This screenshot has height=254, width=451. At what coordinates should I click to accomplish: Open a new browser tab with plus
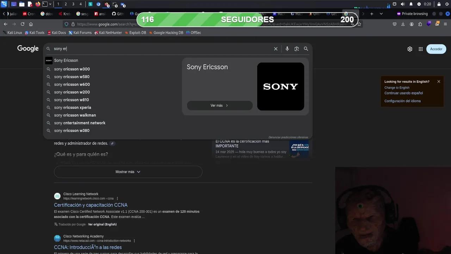(x=372, y=14)
